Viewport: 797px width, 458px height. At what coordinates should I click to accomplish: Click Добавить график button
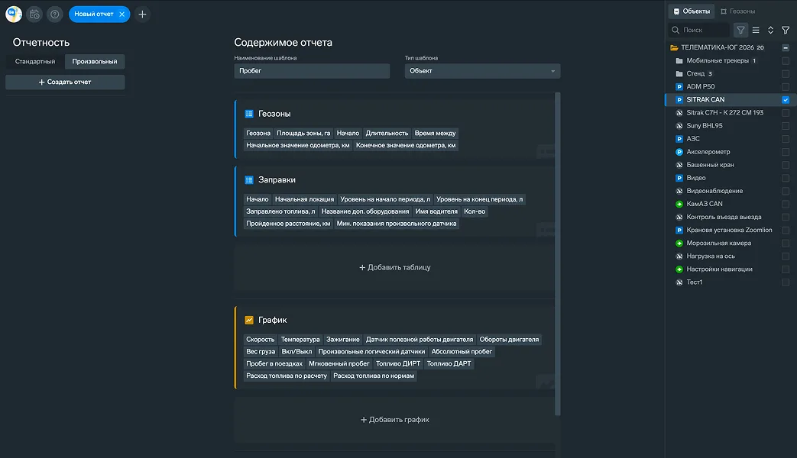point(395,419)
